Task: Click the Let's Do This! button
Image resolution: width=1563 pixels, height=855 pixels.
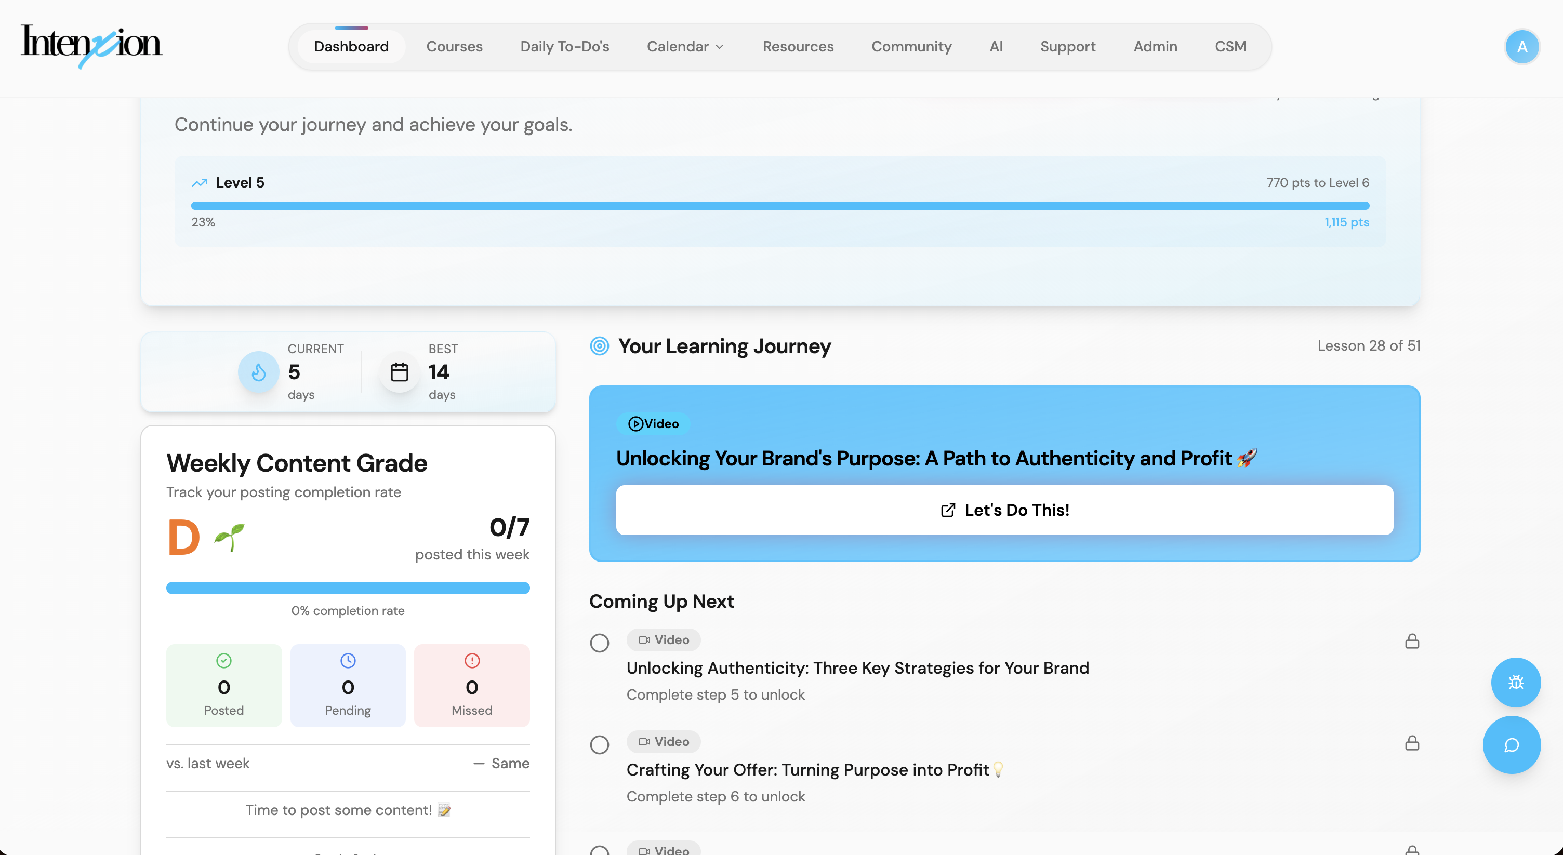Action: click(1004, 510)
